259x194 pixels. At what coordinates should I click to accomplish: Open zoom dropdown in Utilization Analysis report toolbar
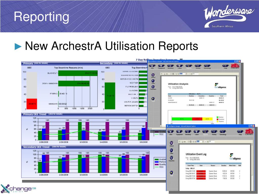[x=186, y=74]
